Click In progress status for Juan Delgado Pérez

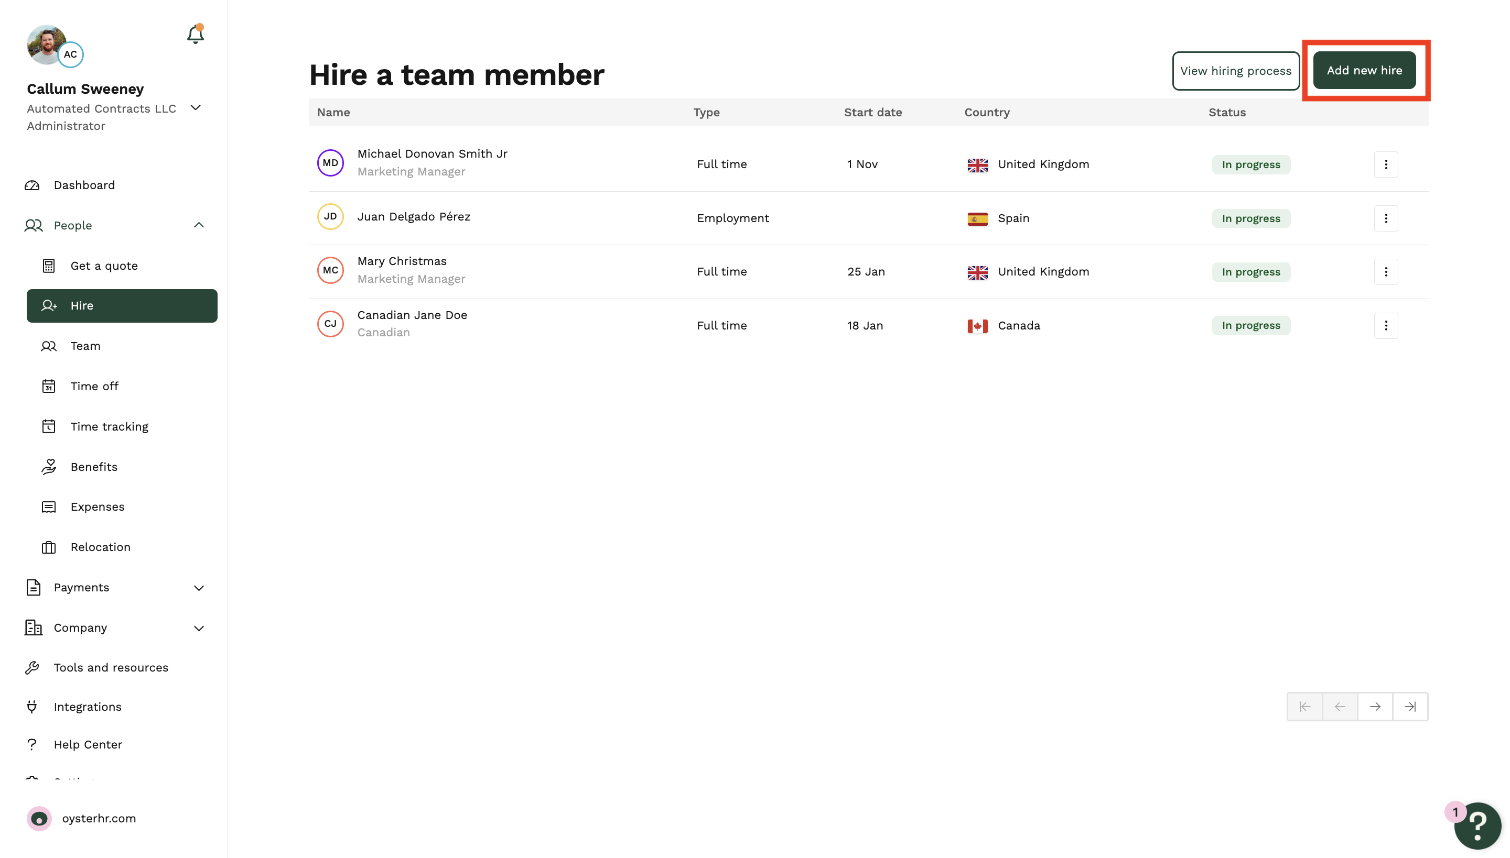pyautogui.click(x=1251, y=218)
